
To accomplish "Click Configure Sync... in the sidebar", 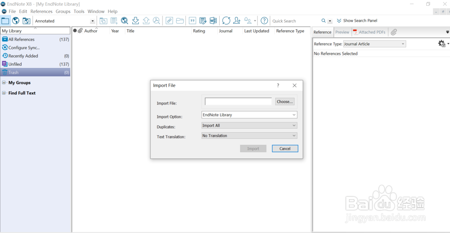I will click(x=35, y=48).
